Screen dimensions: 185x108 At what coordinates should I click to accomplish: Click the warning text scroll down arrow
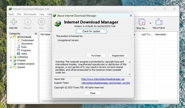130,74
